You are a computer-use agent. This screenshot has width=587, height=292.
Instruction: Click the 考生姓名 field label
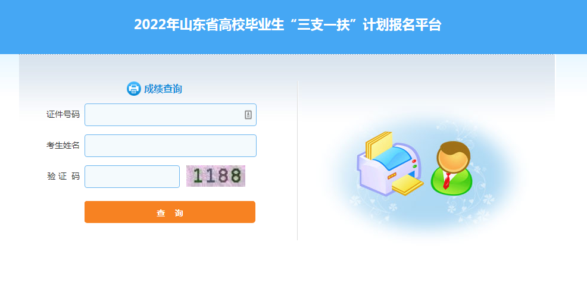point(63,146)
